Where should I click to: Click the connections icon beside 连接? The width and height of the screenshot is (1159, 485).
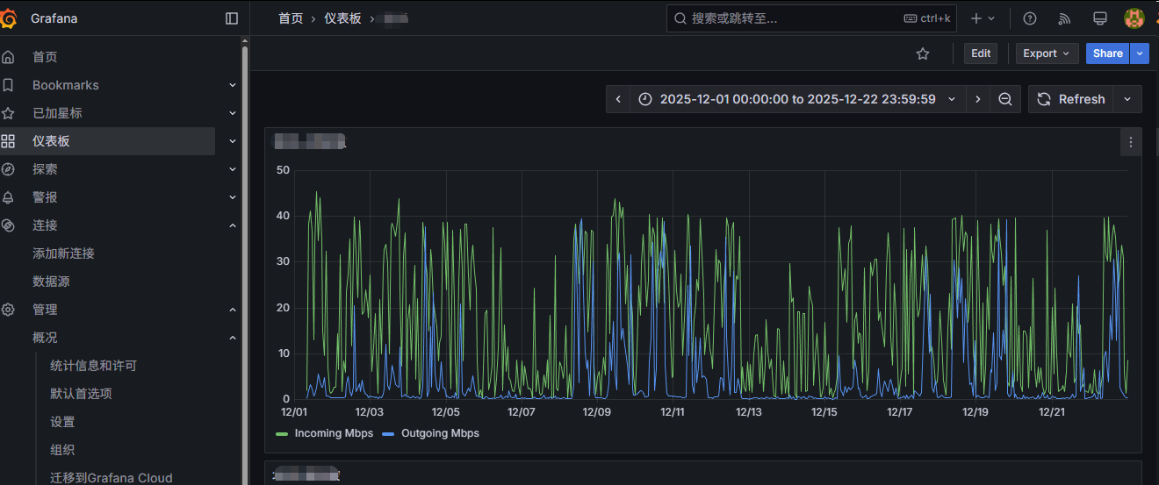[8, 225]
